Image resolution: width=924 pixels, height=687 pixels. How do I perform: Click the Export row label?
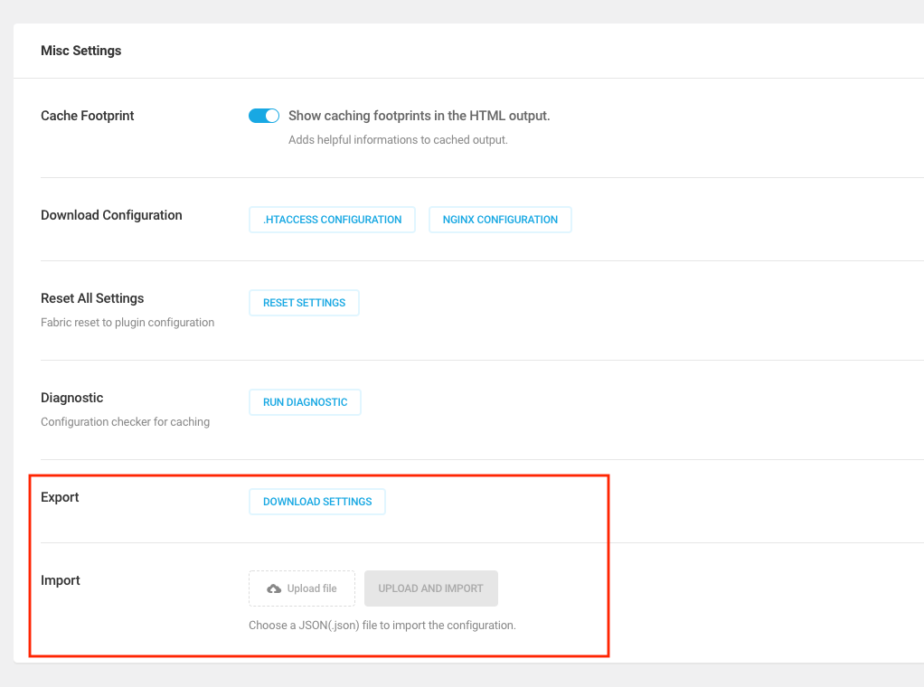tap(60, 496)
